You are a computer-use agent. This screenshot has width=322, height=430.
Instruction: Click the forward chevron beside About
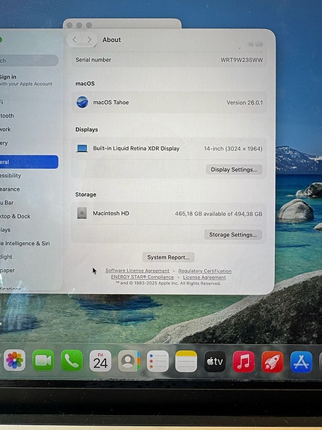[x=90, y=40]
